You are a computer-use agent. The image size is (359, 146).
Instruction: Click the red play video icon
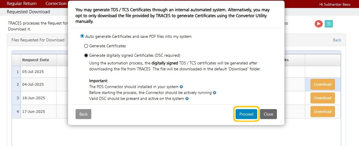pyautogui.click(x=319, y=24)
